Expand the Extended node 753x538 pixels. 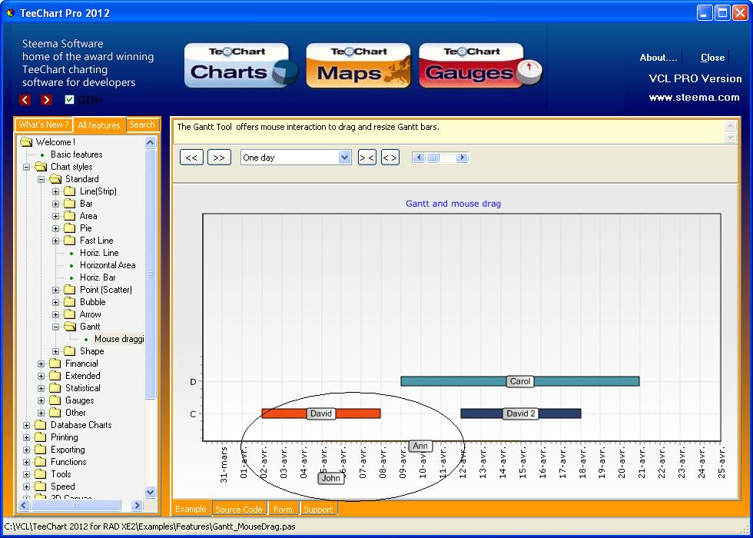[x=41, y=376]
